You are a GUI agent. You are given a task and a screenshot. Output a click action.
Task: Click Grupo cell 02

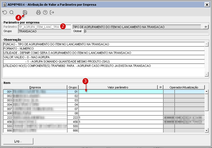tap(73, 96)
